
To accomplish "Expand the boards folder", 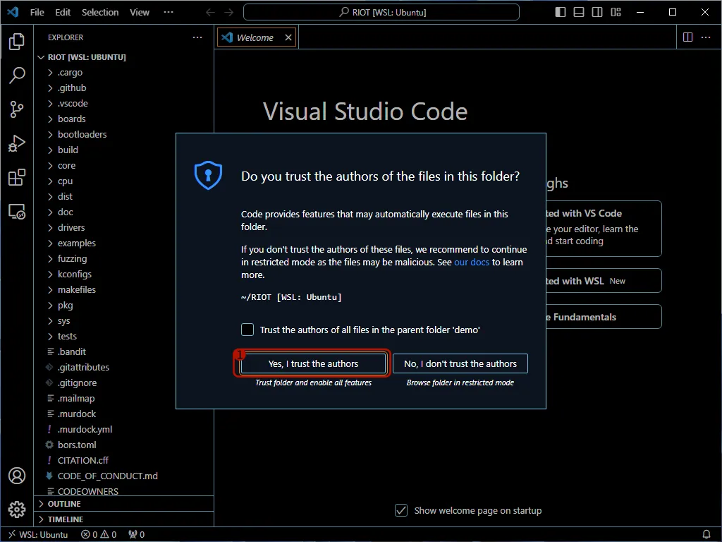I will tap(71, 119).
